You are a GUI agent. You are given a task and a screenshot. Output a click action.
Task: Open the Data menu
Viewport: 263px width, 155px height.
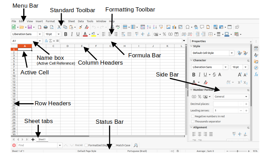[x=81, y=21]
